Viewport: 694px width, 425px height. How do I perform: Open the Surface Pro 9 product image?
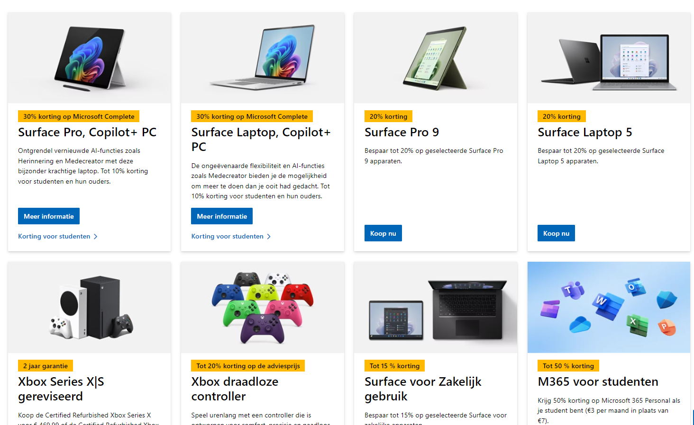tap(436, 58)
